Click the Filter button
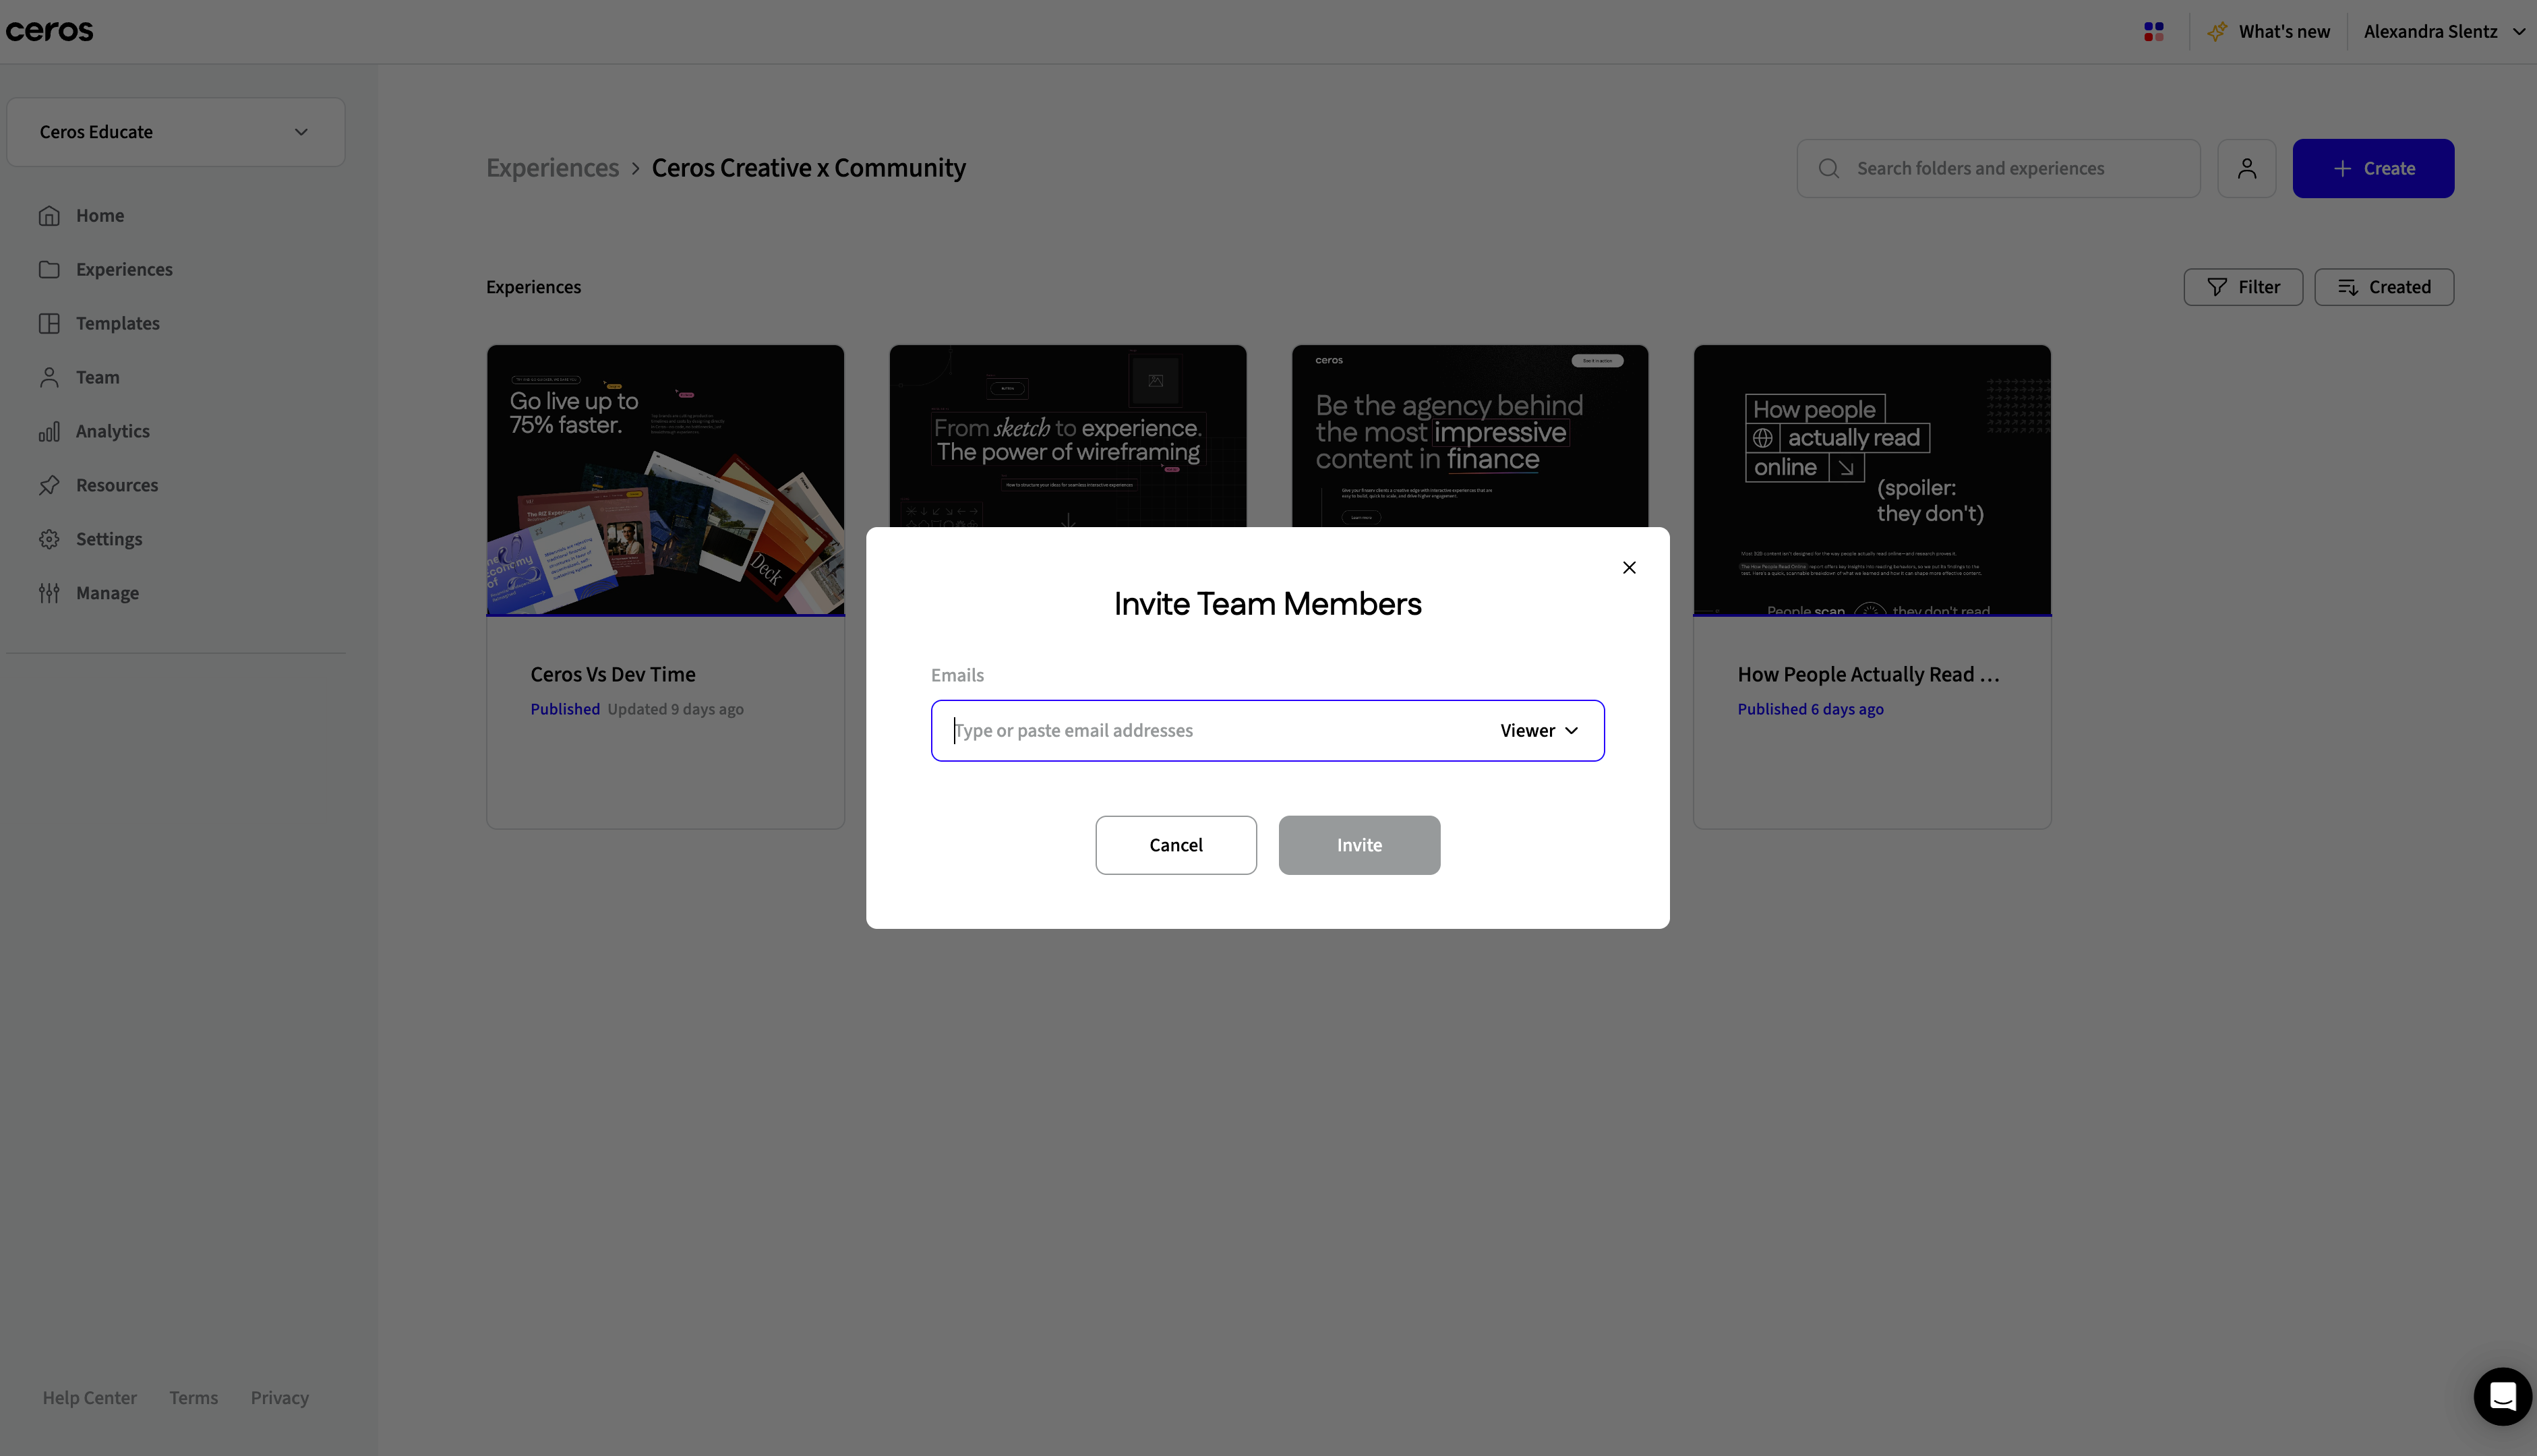This screenshot has width=2537, height=1456. pos(2243,288)
